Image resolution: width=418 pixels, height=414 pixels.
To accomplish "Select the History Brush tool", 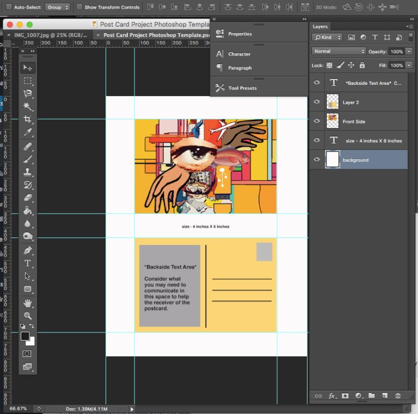I will pyautogui.click(x=27, y=185).
